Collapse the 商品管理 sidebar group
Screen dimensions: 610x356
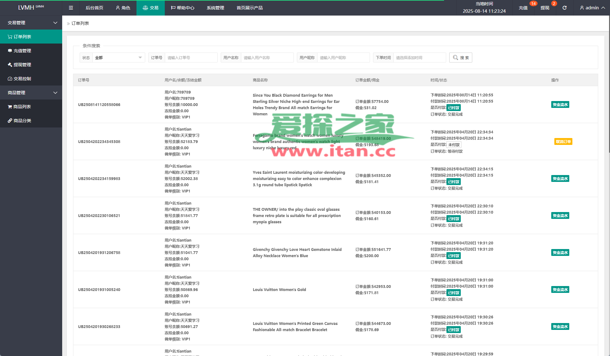pos(31,93)
